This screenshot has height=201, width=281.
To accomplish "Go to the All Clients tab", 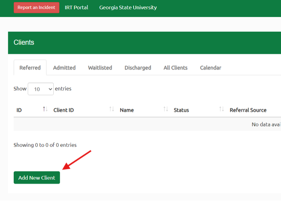I will click(175, 68).
